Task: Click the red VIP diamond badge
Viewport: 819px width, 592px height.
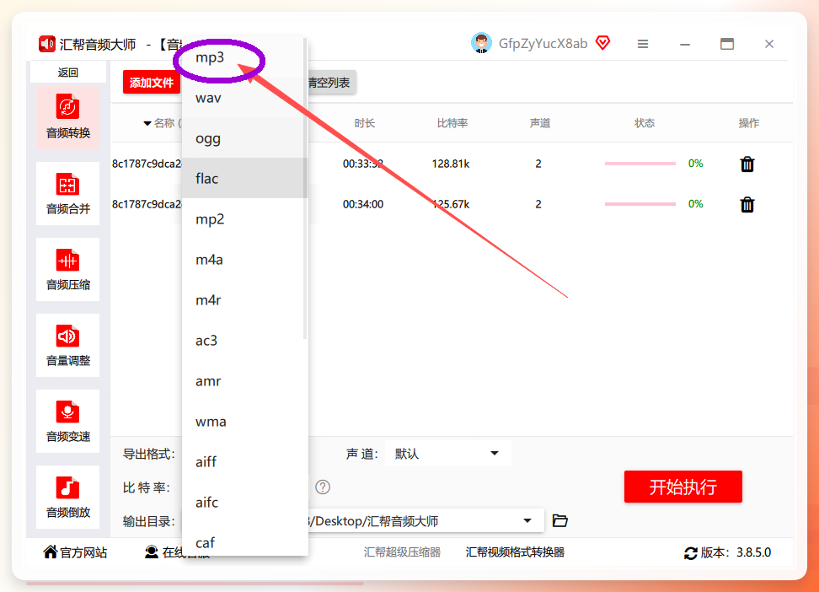Action: (x=602, y=42)
